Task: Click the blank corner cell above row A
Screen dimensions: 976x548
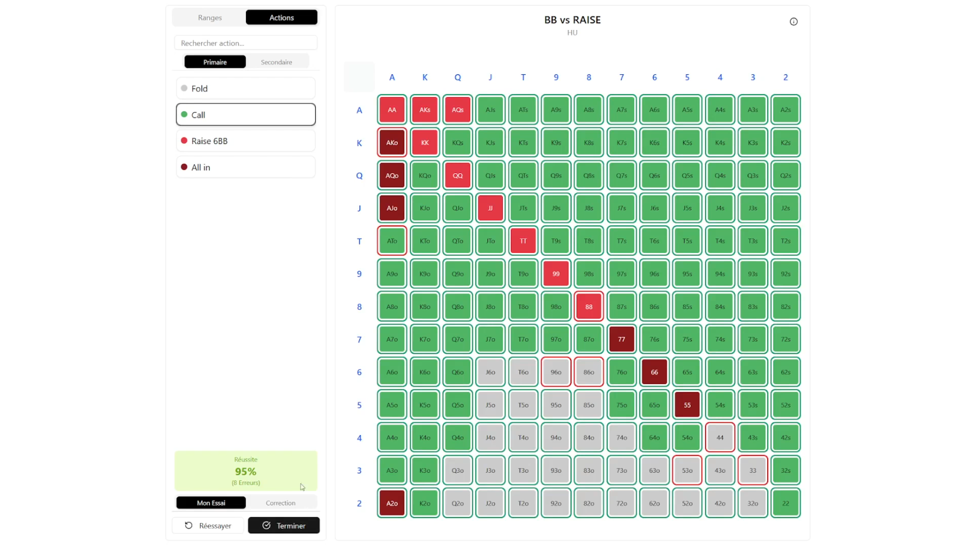Action: pos(359,77)
